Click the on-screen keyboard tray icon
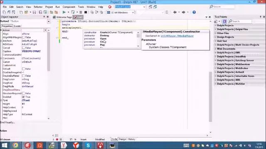Viewport: 266px width, 149px height. pos(186,145)
